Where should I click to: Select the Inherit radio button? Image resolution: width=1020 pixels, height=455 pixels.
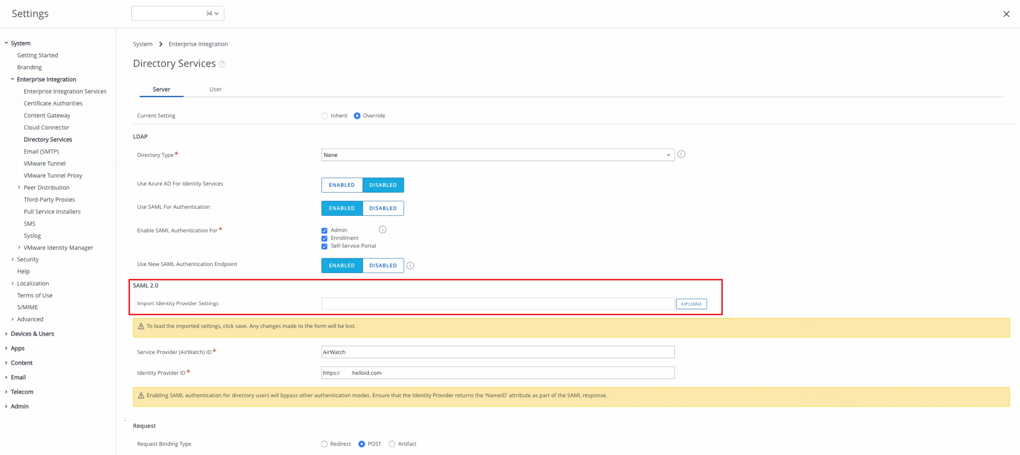[325, 116]
